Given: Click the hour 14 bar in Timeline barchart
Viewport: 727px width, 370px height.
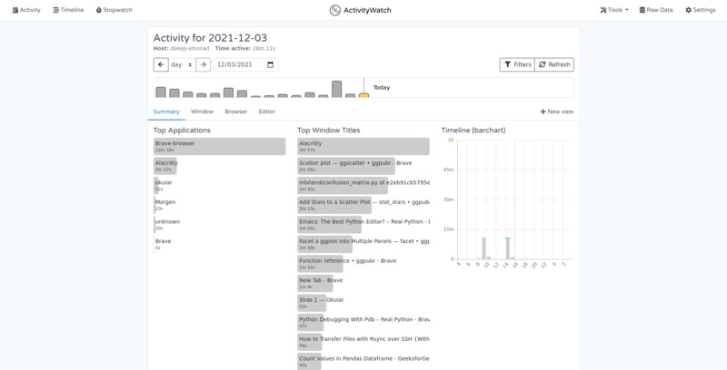Looking at the screenshot, I should (508, 248).
